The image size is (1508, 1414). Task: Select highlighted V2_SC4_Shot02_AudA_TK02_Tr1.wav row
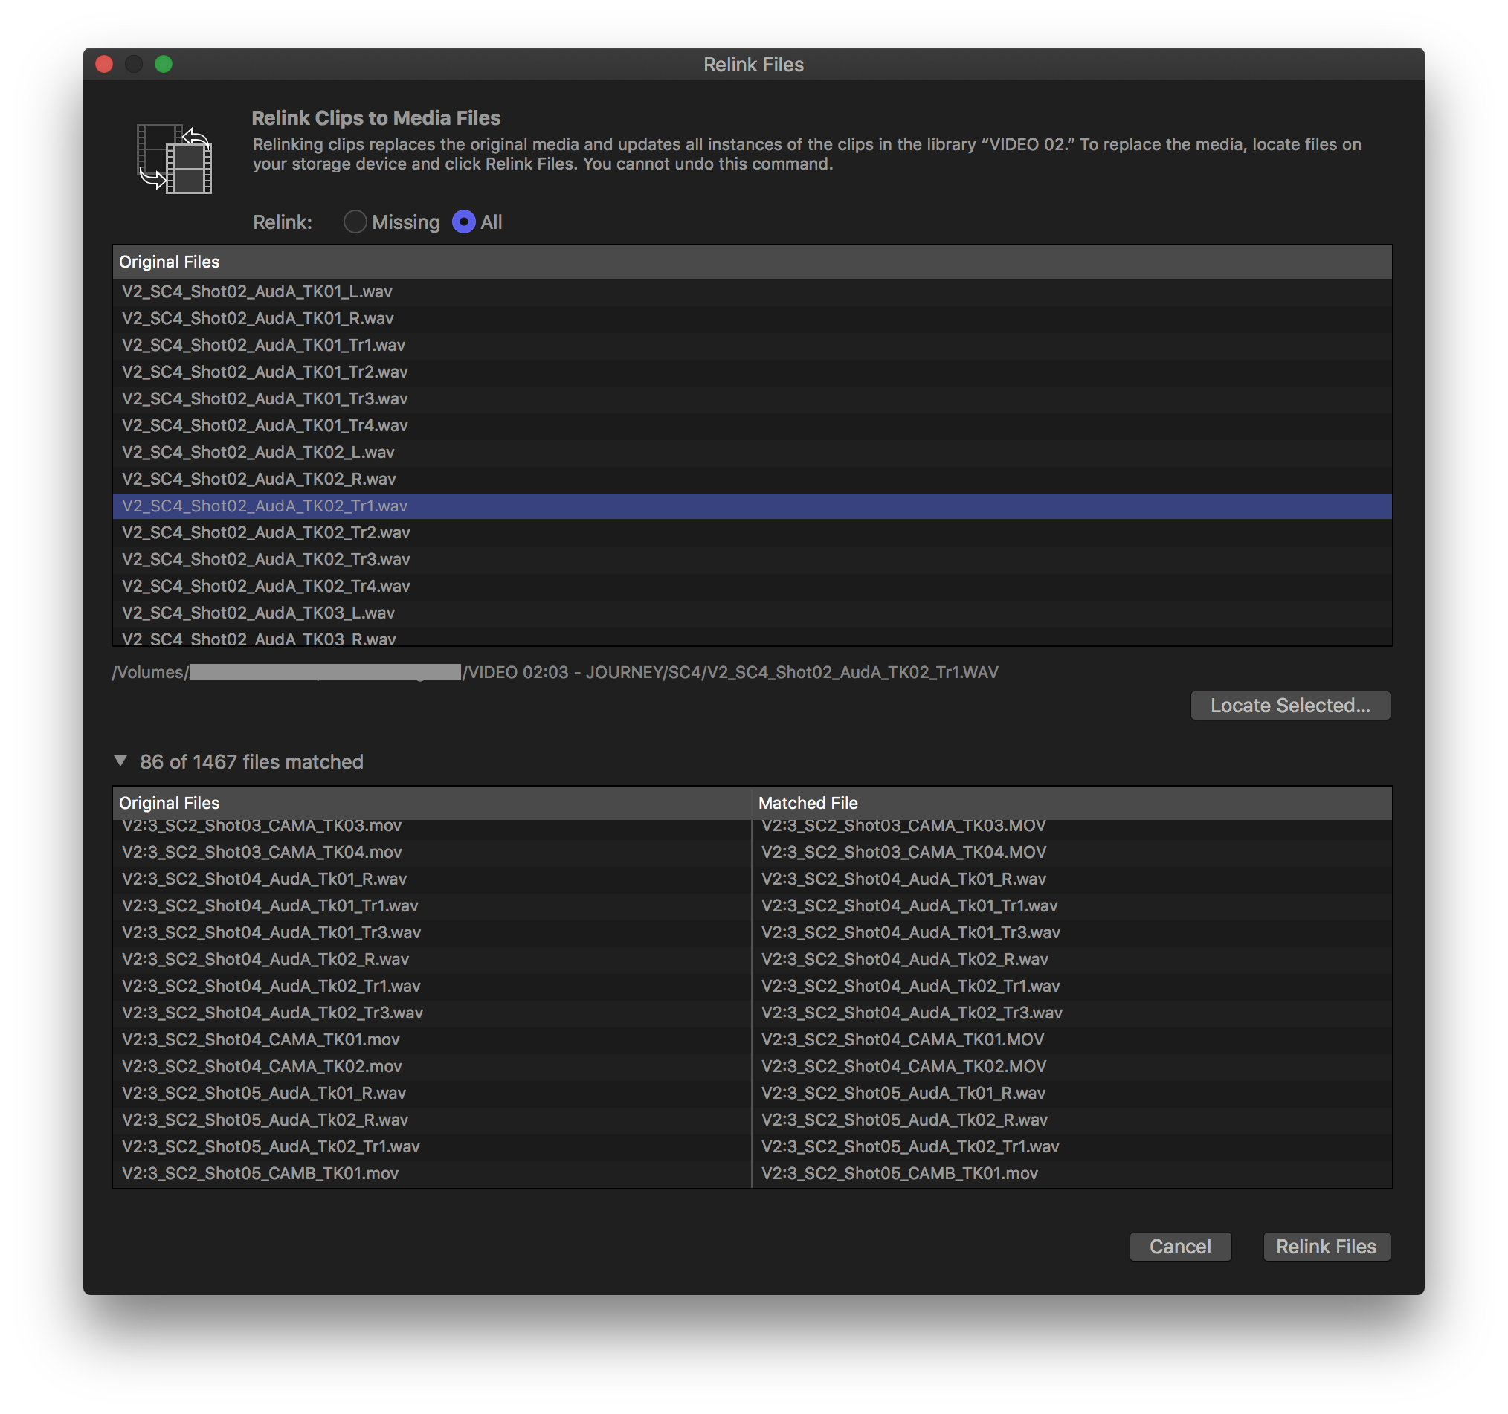click(x=265, y=506)
